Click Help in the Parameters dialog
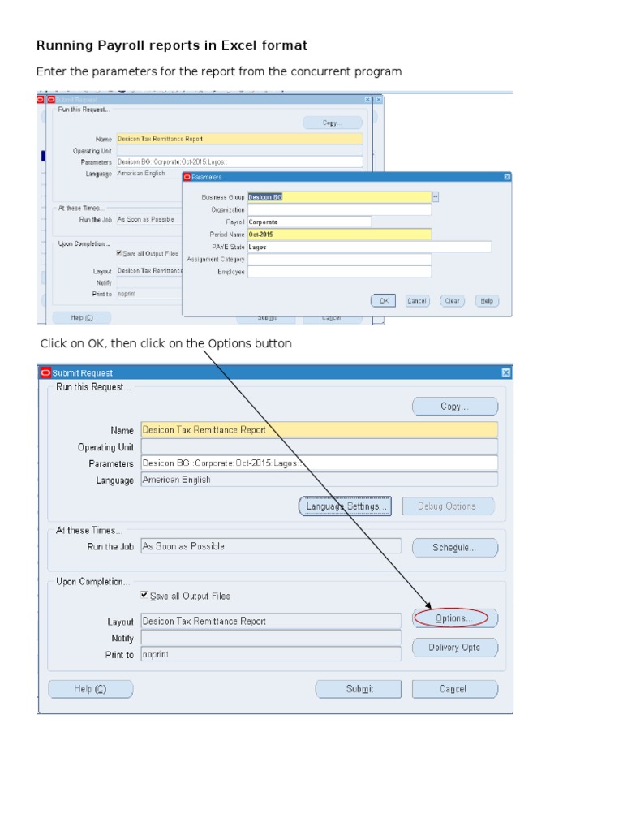This screenshot has width=623, height=831. [x=487, y=301]
